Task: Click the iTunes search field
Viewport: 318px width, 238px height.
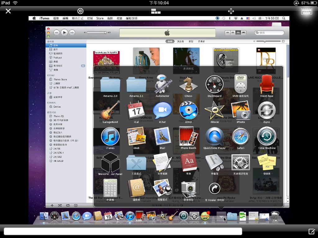Action: point(269,33)
